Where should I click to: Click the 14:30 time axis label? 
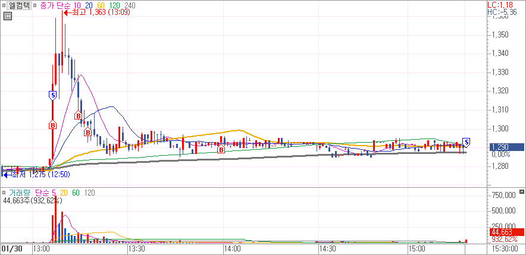click(328, 249)
